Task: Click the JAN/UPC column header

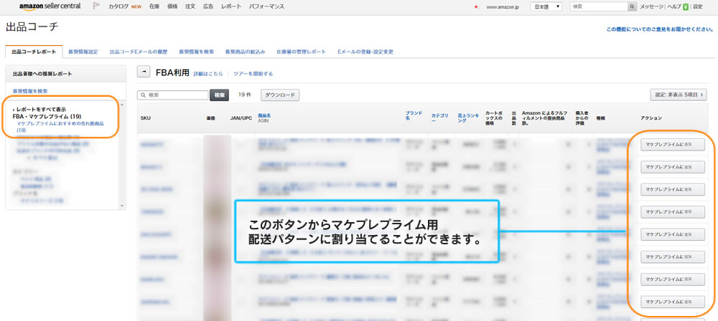Action: (241, 118)
